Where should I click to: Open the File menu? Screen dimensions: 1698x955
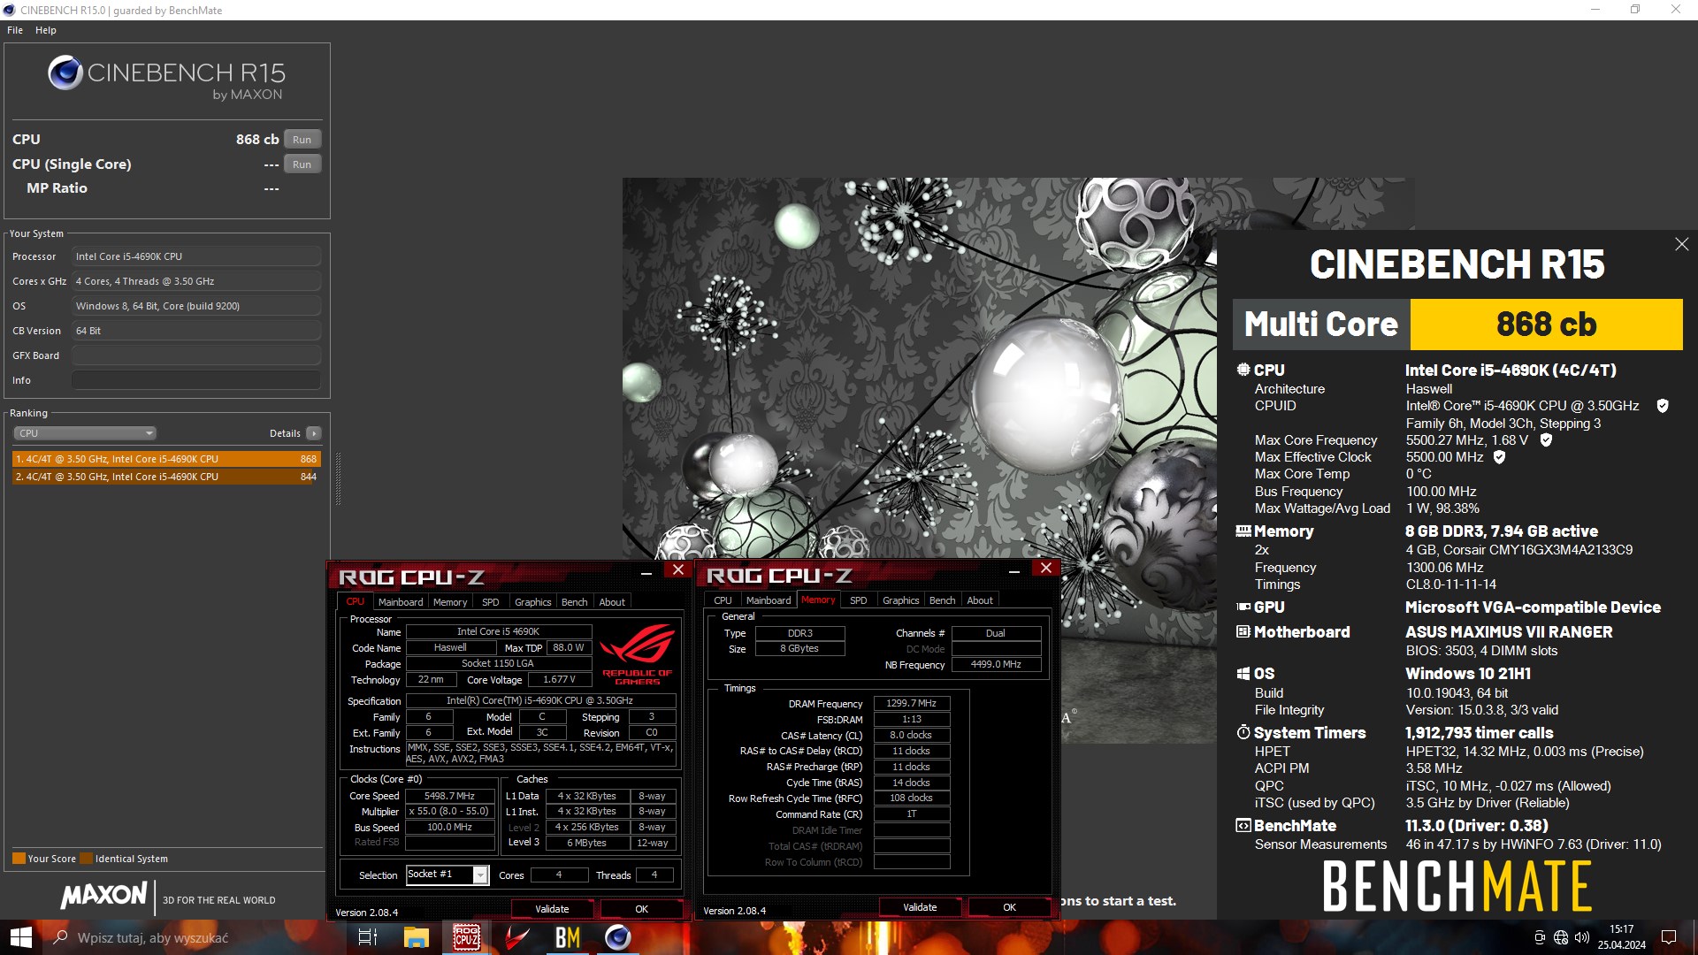coord(15,30)
